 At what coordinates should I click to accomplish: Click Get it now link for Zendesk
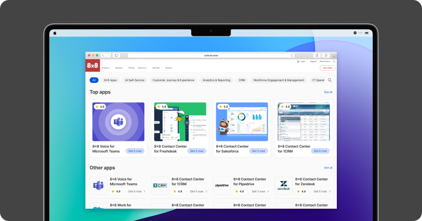(322, 191)
